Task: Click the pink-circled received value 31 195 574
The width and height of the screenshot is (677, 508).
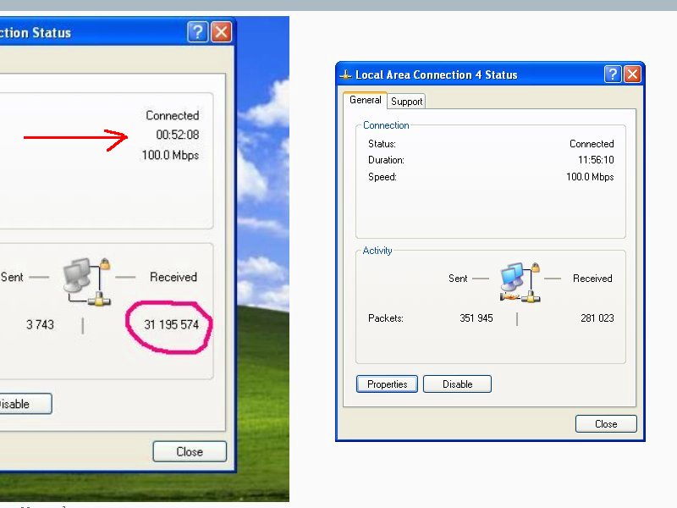Action: pos(175,325)
